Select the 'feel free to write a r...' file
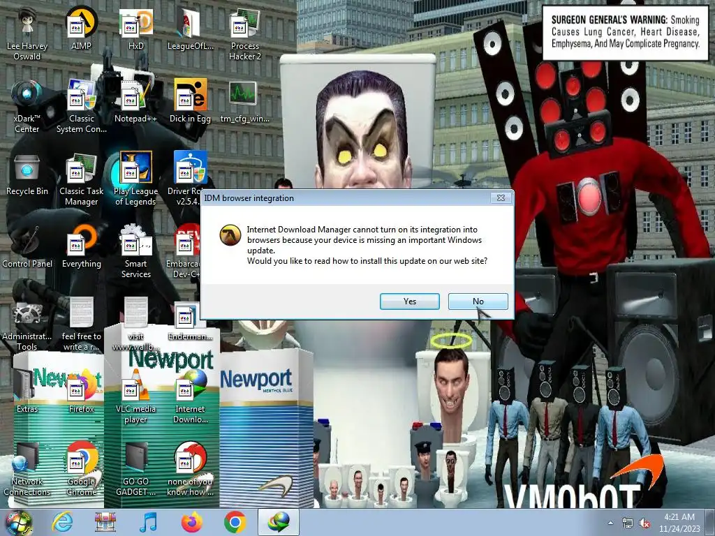Viewport: 715px width, 536px height. point(81,325)
